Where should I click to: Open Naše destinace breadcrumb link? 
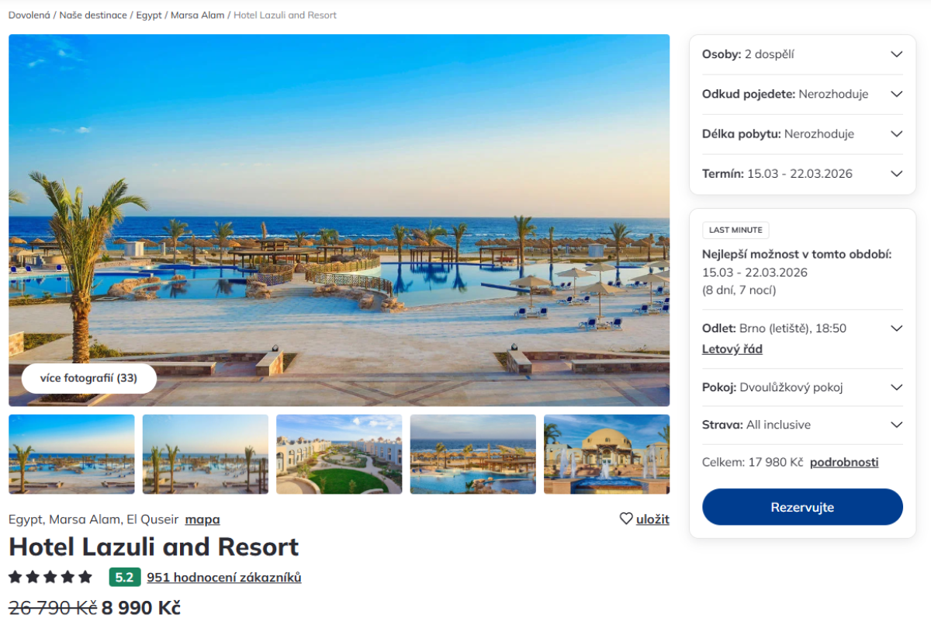point(93,15)
